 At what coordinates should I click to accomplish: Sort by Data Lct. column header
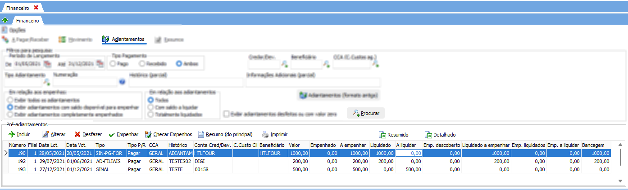click(51, 146)
